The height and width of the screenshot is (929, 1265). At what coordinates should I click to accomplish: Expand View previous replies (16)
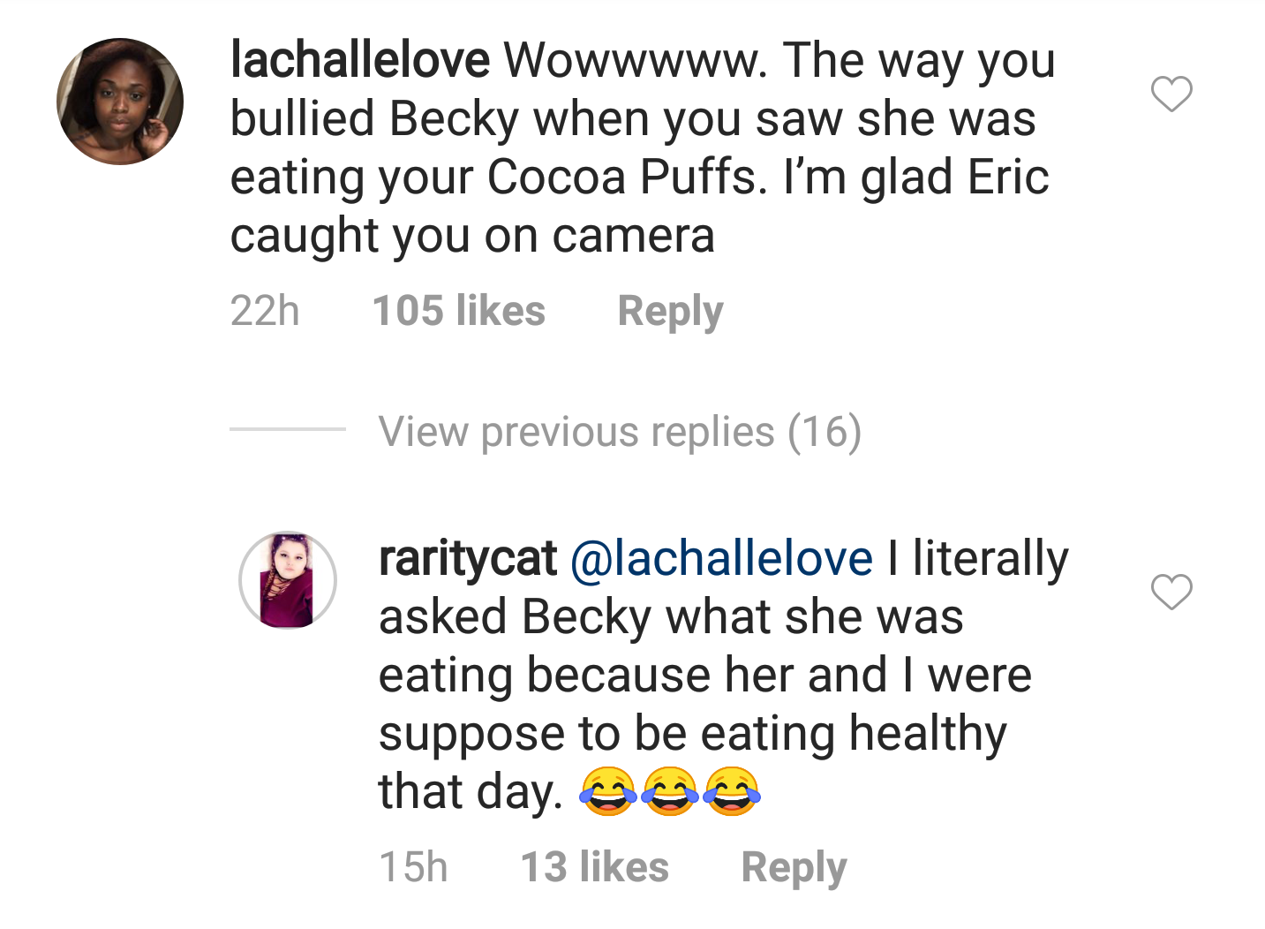coord(620,432)
